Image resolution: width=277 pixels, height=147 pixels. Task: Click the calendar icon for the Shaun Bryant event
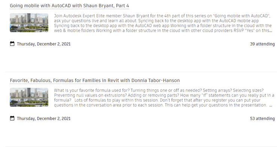point(12,44)
